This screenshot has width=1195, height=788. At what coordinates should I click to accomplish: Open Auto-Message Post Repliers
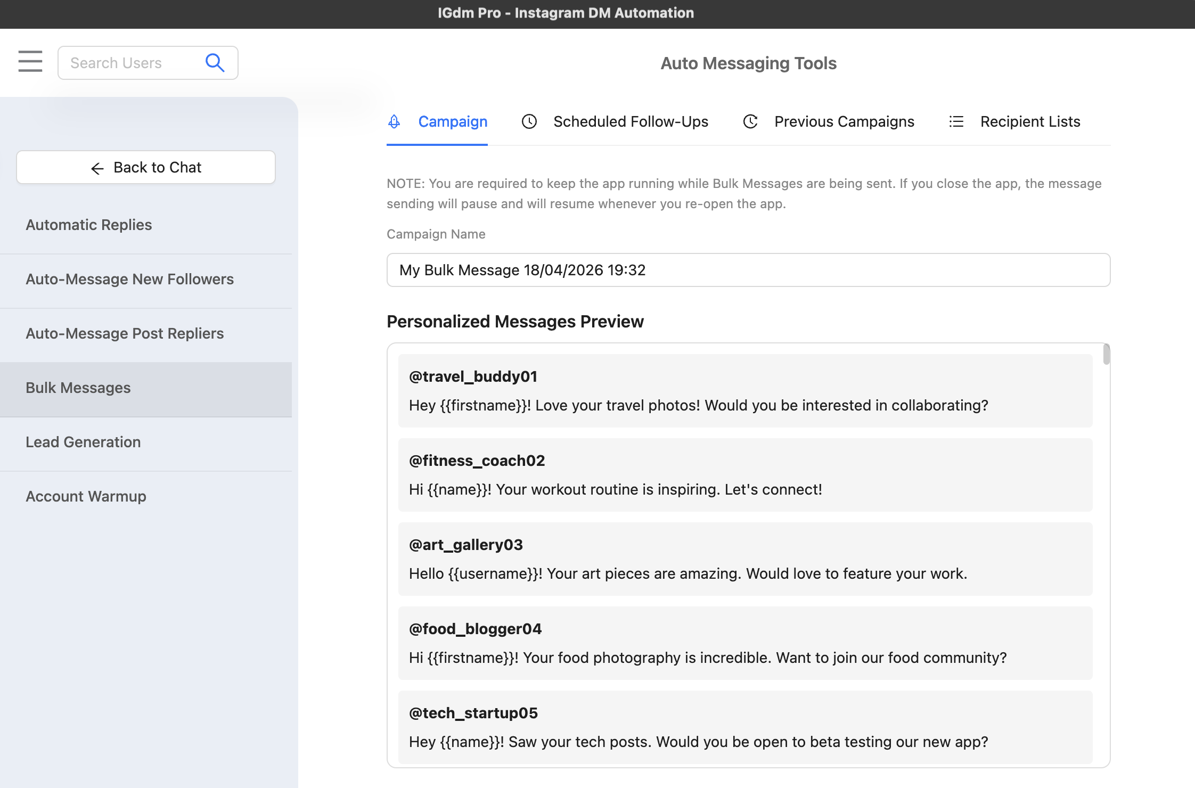coord(125,333)
